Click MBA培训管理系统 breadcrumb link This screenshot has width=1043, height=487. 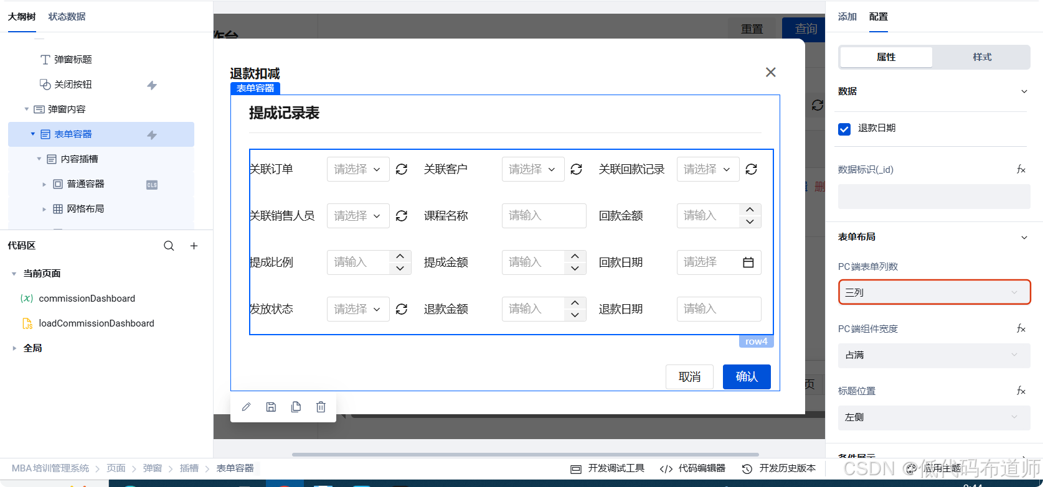50,468
